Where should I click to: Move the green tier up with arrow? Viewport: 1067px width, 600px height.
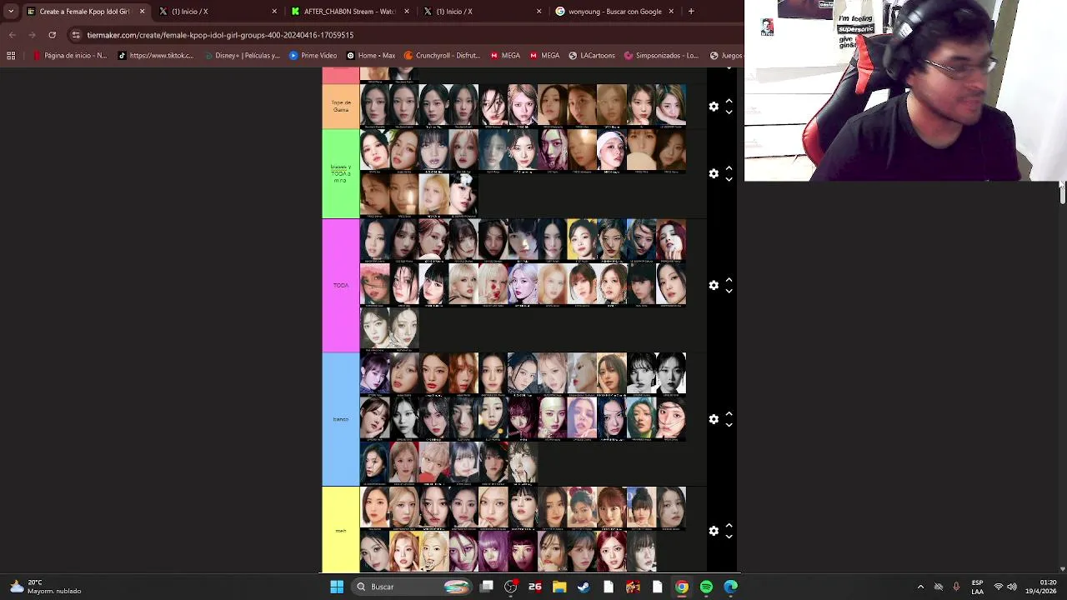(x=729, y=167)
